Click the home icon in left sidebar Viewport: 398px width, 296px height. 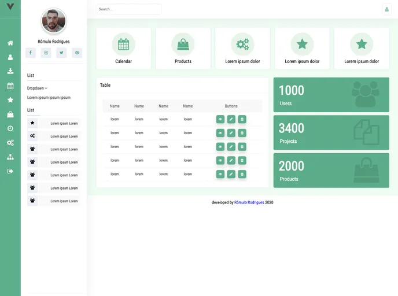tap(10, 43)
